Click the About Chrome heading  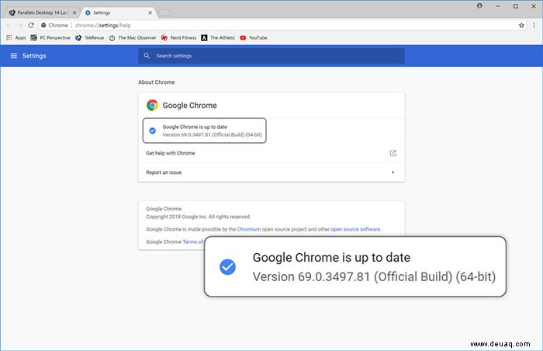157,82
